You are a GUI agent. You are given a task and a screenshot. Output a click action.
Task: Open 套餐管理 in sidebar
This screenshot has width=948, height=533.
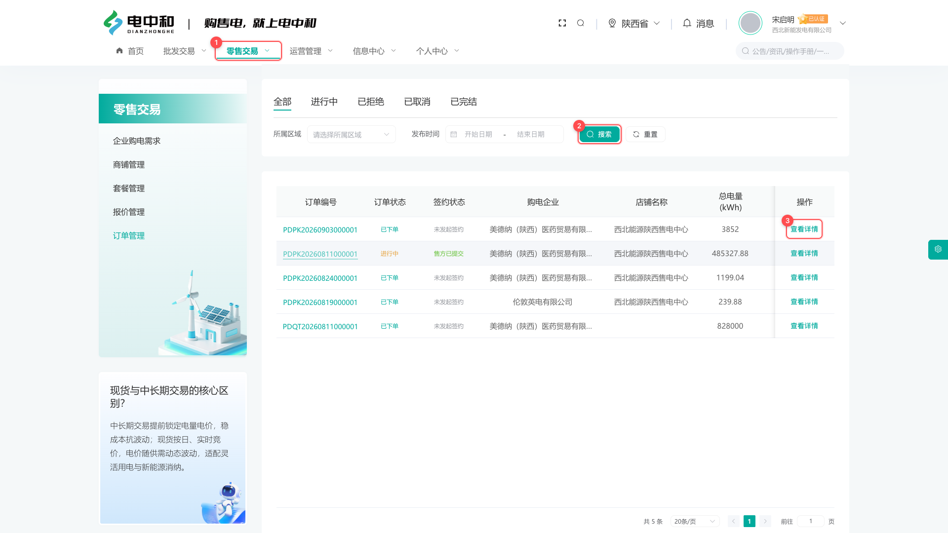(x=129, y=189)
